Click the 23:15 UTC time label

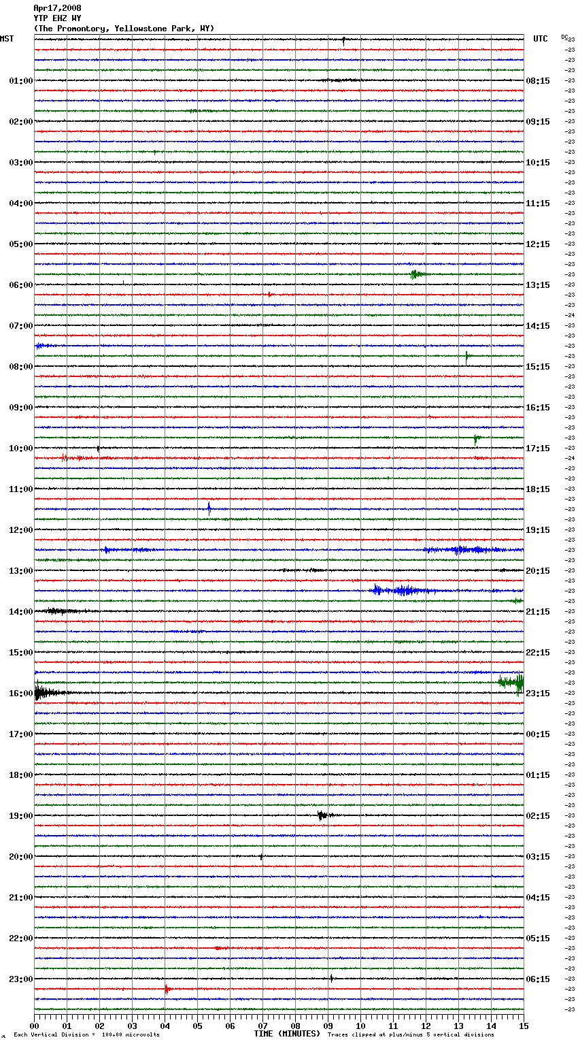[538, 694]
